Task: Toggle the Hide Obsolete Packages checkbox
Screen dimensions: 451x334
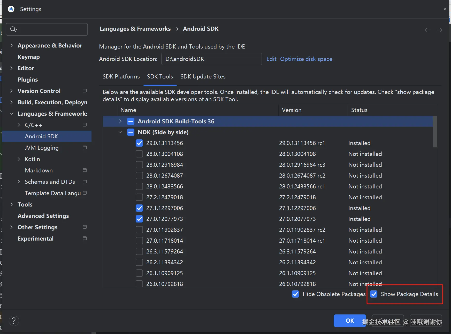Action: pos(295,294)
